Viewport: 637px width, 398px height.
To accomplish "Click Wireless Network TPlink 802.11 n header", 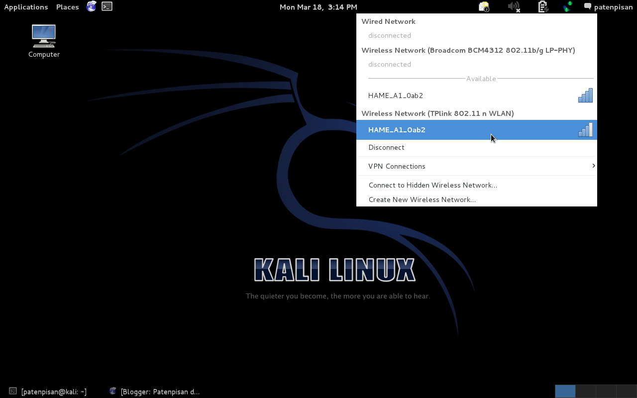I will coord(437,113).
